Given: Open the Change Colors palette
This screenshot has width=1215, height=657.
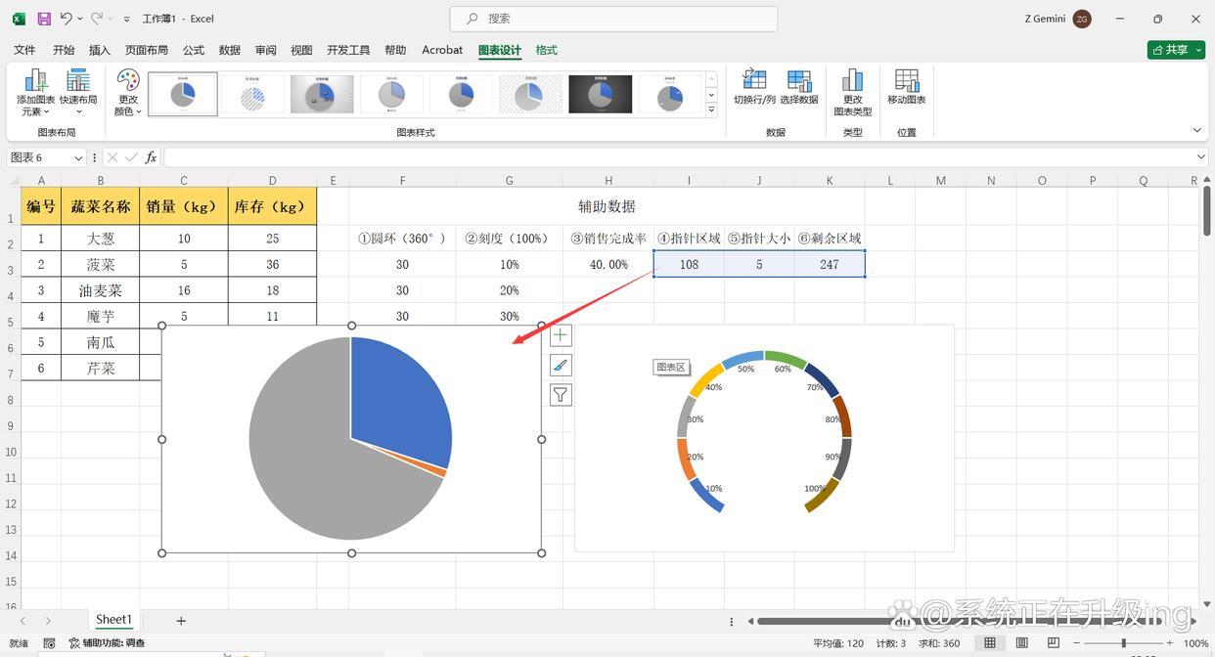Looking at the screenshot, I should (128, 93).
